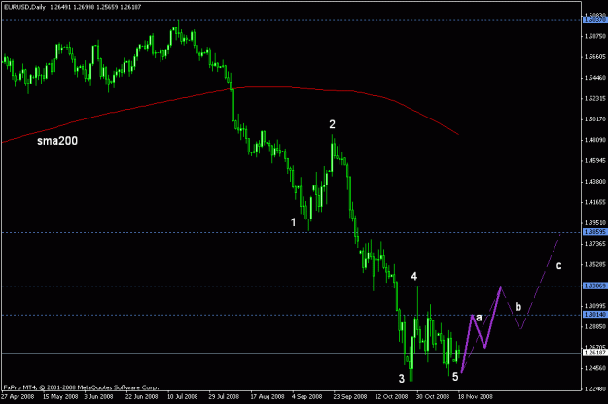
Task: Click the FxPro MT4 MetaQuotes copyright text
Action: (x=81, y=387)
